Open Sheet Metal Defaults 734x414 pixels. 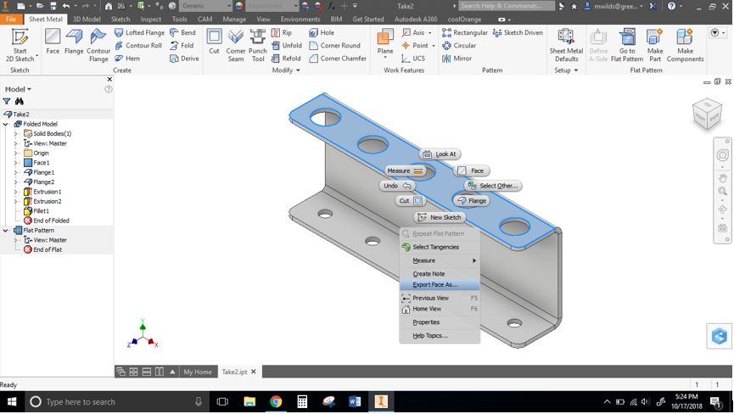click(566, 45)
